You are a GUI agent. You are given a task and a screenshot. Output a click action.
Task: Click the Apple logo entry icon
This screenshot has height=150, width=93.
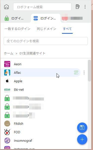coord(7,81)
